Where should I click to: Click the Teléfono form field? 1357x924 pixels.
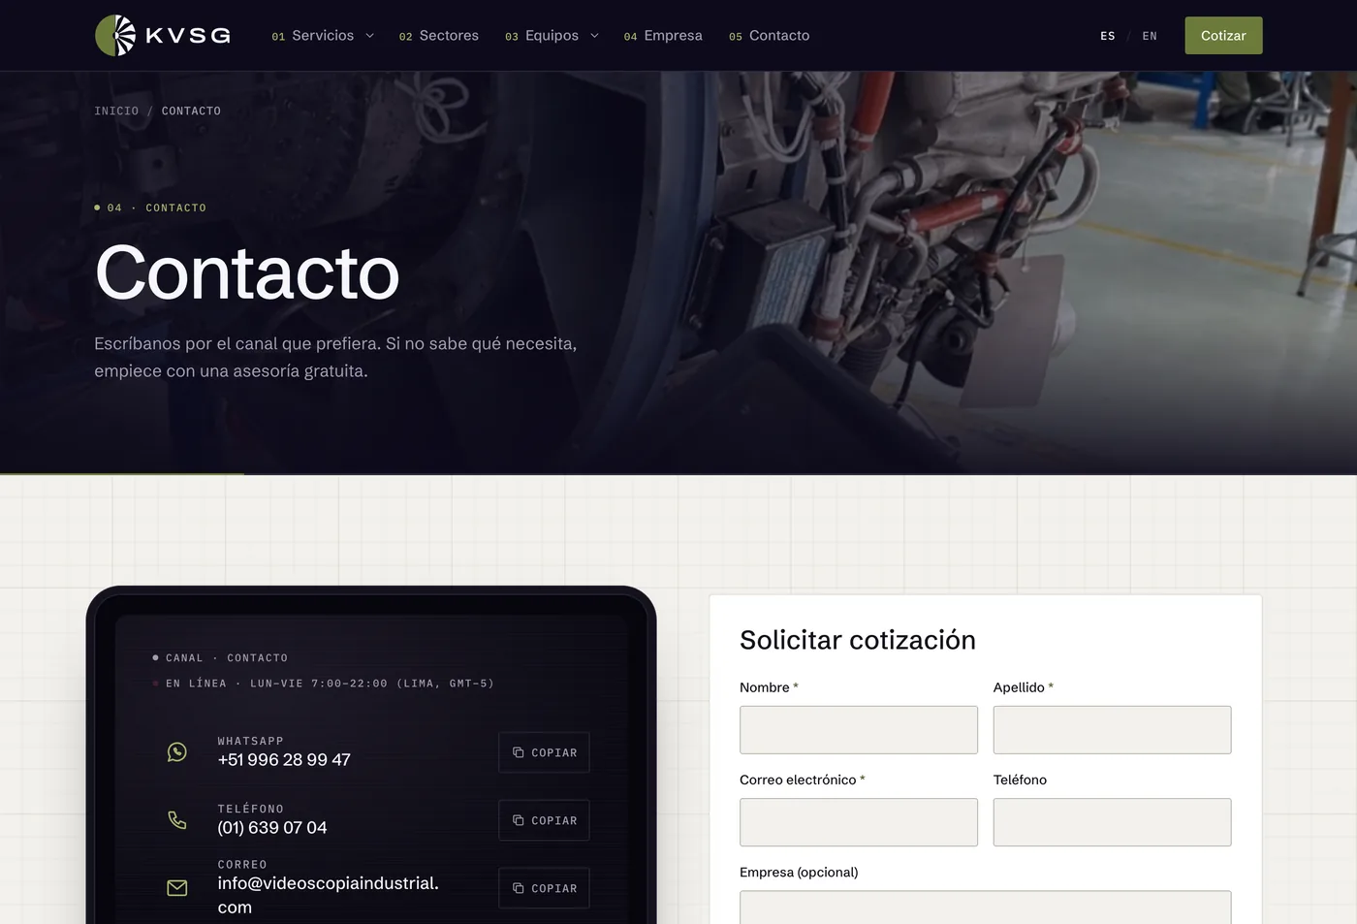1112,822
